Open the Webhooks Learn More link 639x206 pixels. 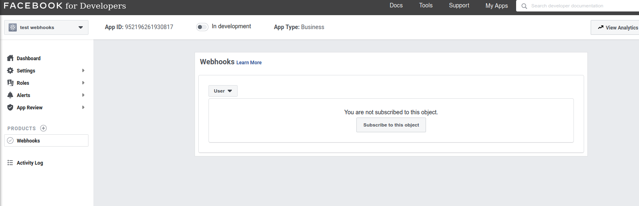(249, 63)
